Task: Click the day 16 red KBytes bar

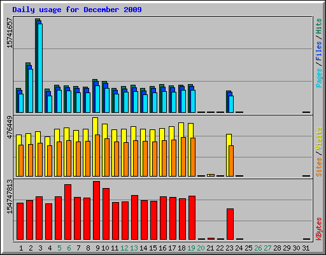Action: click(x=163, y=218)
